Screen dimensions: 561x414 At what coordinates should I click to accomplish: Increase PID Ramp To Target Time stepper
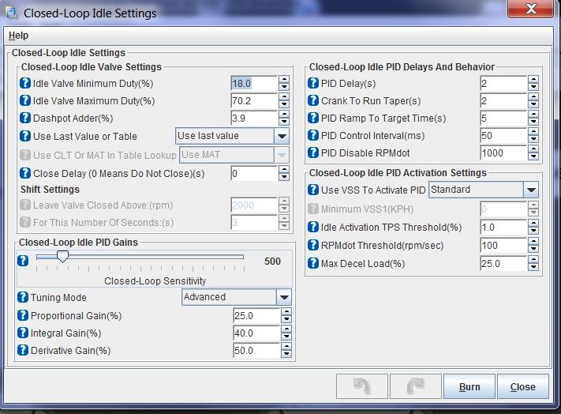(x=533, y=115)
